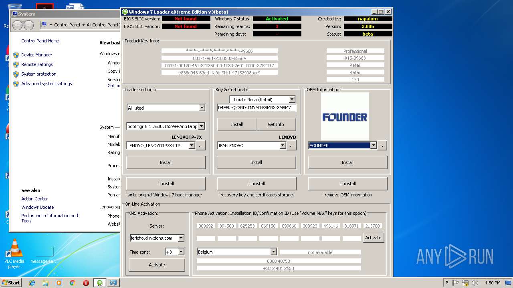Expand the Ultimate Retail key type dropdown
The width and height of the screenshot is (513, 288).
coord(292,99)
